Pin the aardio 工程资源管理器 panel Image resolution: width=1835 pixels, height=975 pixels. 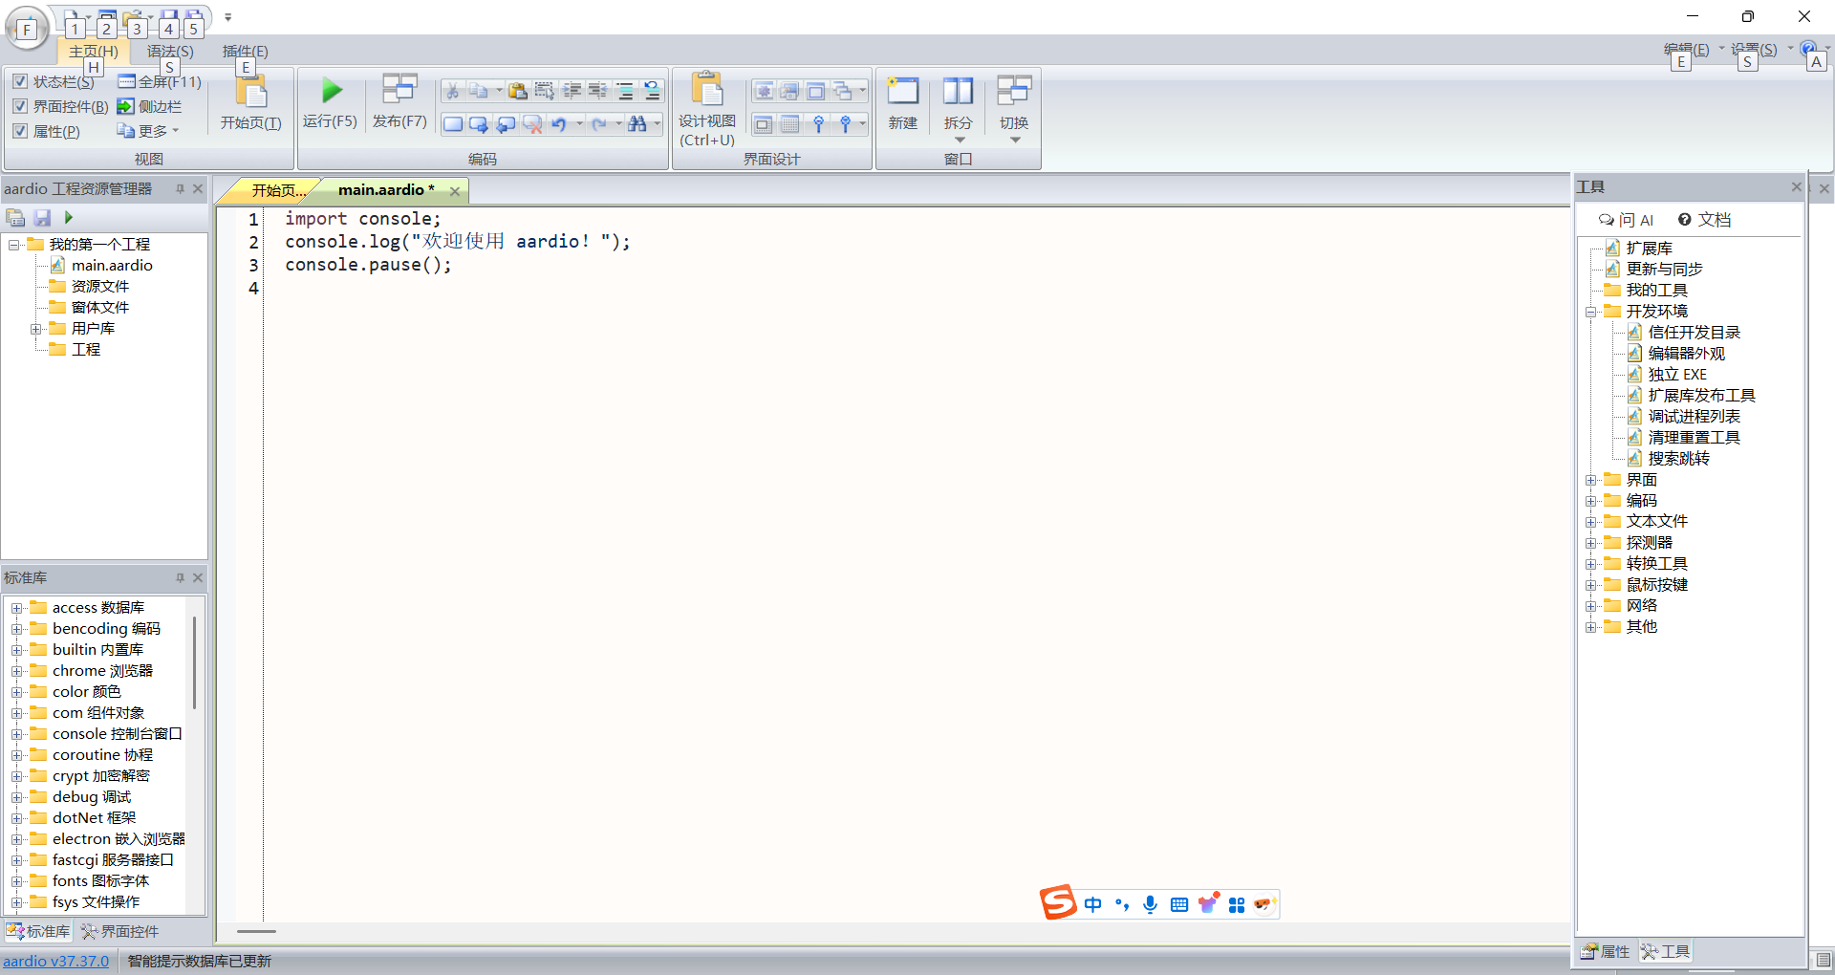(x=180, y=189)
